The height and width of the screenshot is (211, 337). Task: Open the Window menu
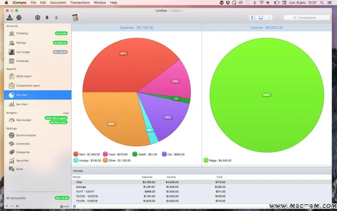[100, 3]
